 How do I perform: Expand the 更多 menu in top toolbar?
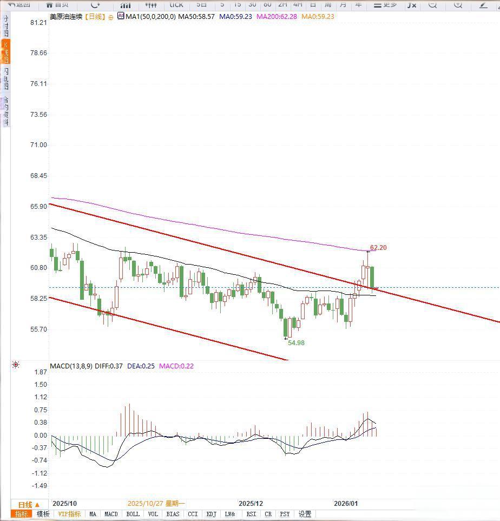(386, 4)
